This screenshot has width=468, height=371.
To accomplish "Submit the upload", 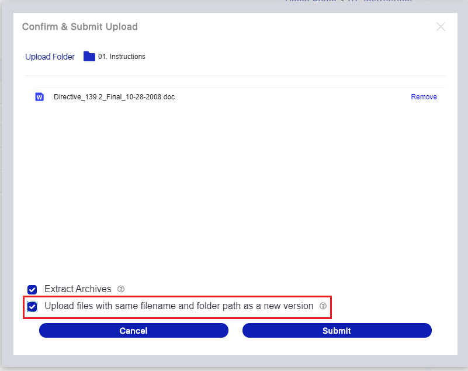I will [x=337, y=331].
